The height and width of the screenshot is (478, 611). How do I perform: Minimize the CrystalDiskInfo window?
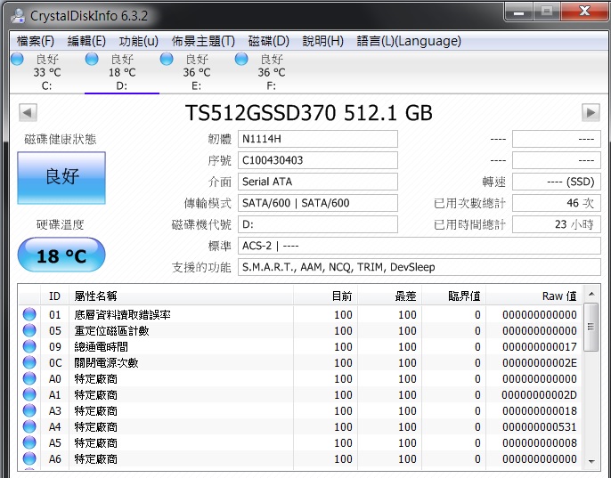[518, 12]
